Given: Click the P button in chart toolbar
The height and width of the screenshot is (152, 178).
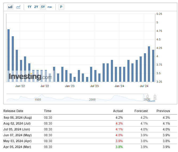Looking at the screenshot, I should (x=61, y=7).
